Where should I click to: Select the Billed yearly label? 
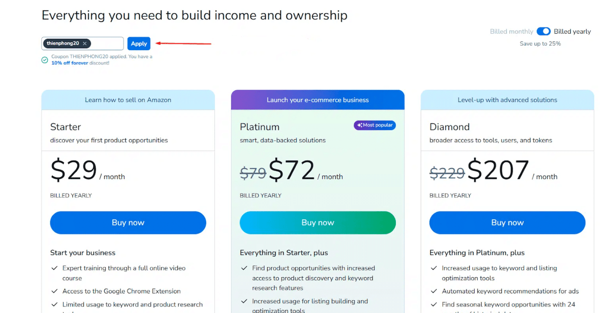pyautogui.click(x=572, y=31)
